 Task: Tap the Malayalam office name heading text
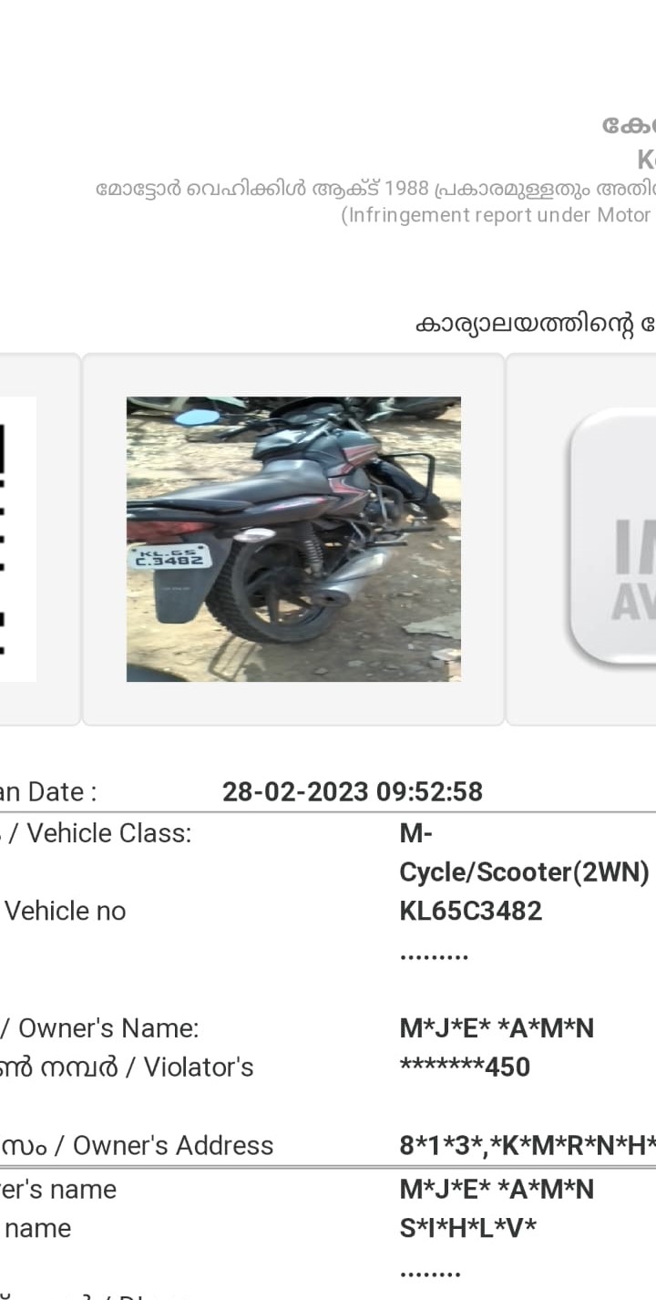(x=536, y=325)
